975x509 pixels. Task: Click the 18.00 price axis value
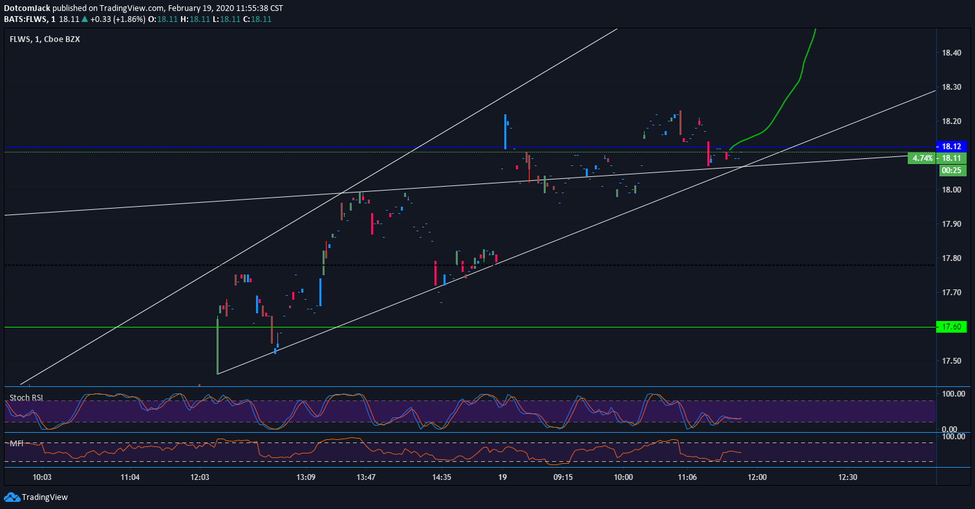point(950,190)
